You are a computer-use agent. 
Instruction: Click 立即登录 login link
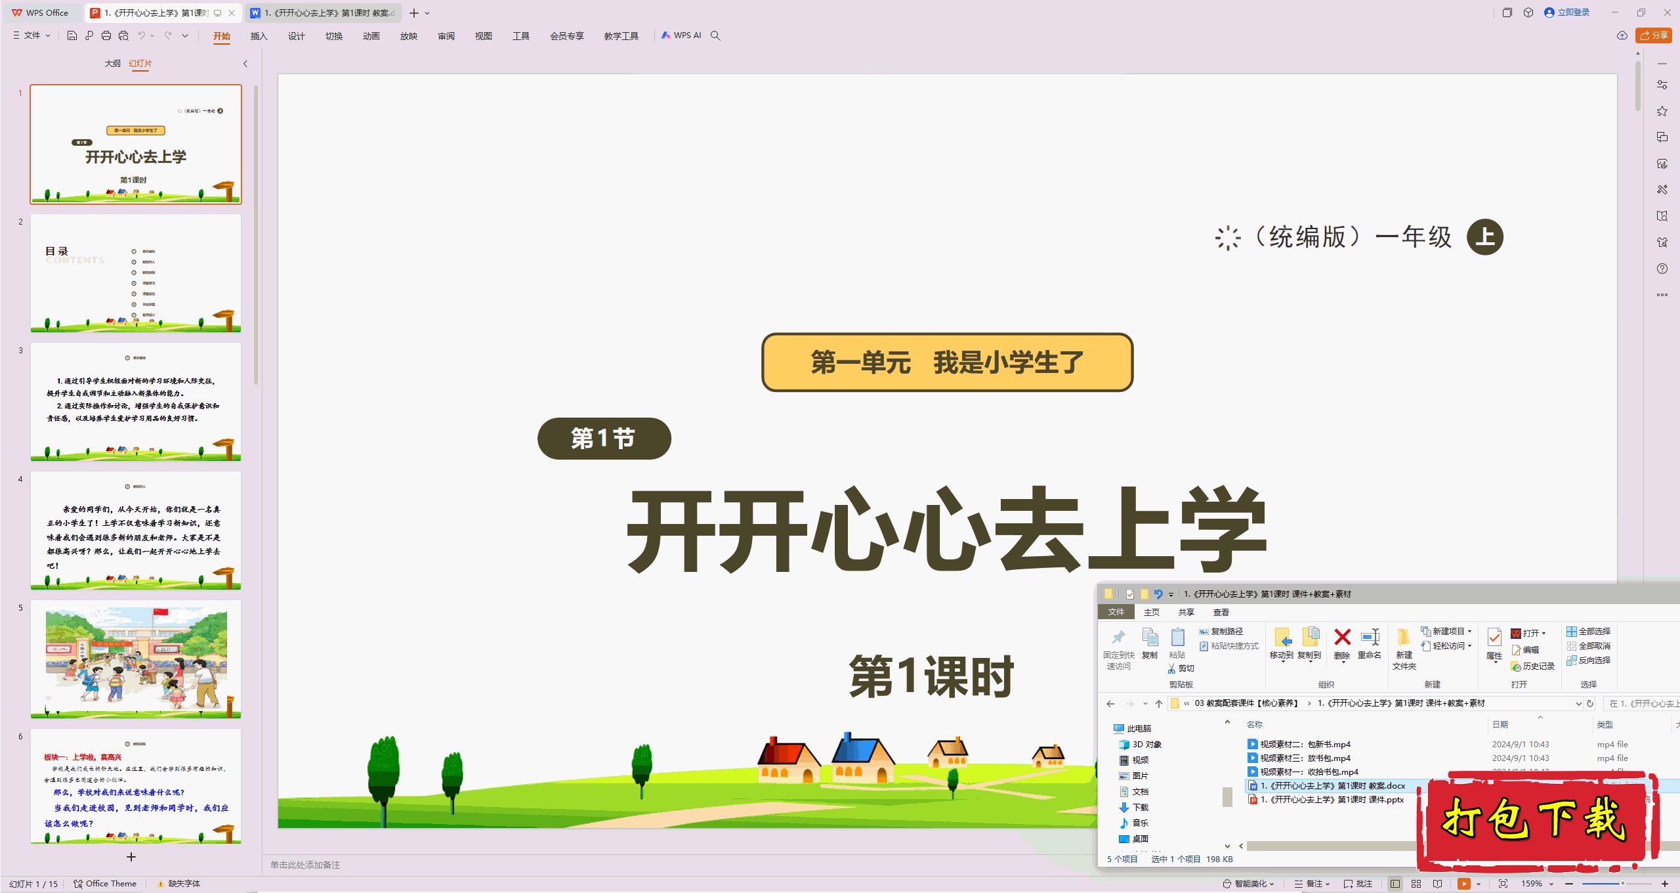click(1567, 12)
